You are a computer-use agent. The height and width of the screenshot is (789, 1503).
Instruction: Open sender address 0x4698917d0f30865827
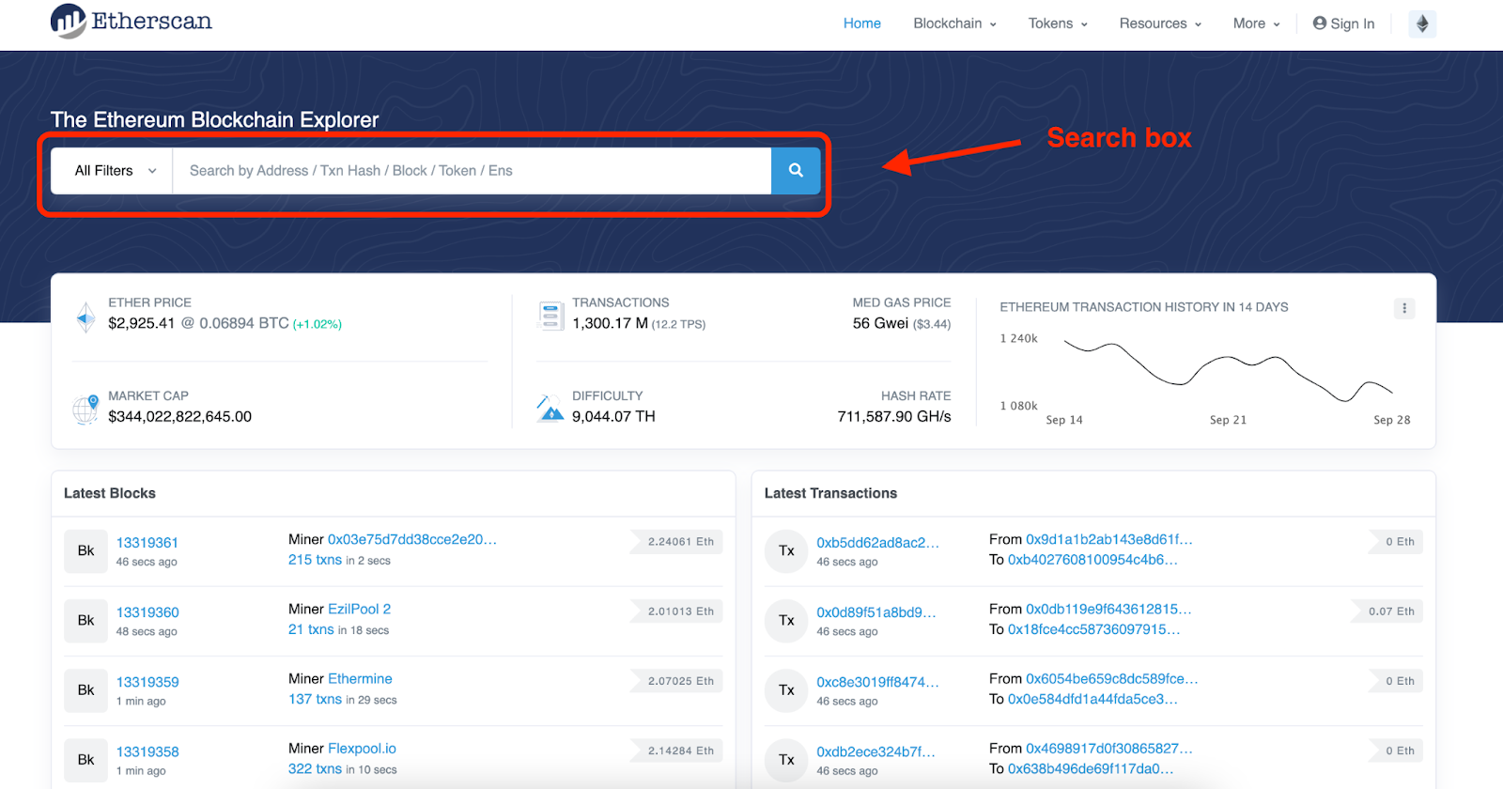tap(1109, 749)
